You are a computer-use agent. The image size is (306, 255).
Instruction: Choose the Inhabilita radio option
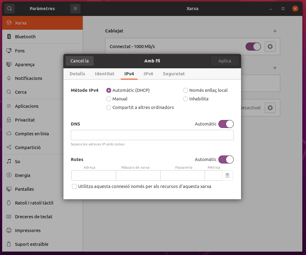point(186,99)
